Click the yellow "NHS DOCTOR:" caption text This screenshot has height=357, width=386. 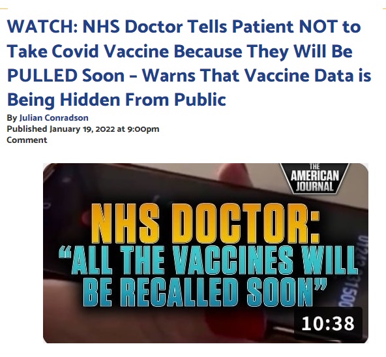click(x=205, y=224)
